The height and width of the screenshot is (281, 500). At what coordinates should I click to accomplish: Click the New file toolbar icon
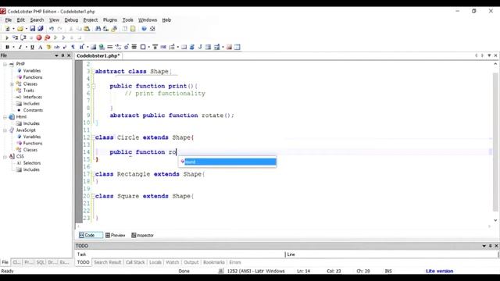pos(8,29)
